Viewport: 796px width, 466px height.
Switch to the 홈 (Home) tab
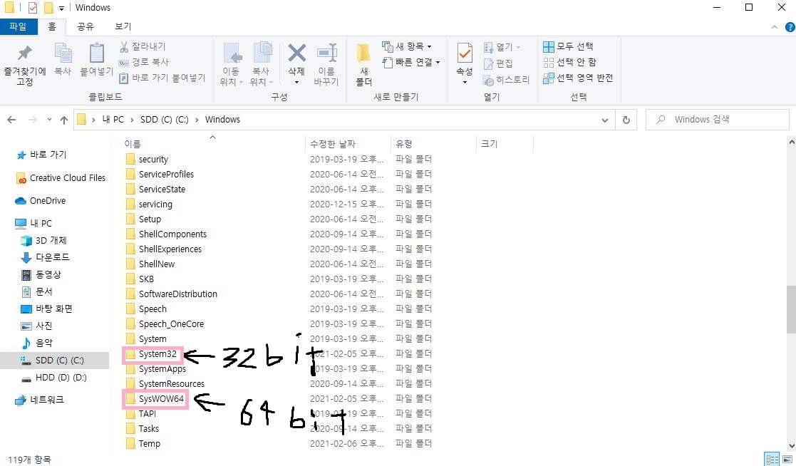52,26
